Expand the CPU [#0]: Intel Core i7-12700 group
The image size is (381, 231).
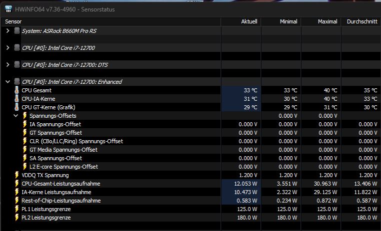coord(8,48)
